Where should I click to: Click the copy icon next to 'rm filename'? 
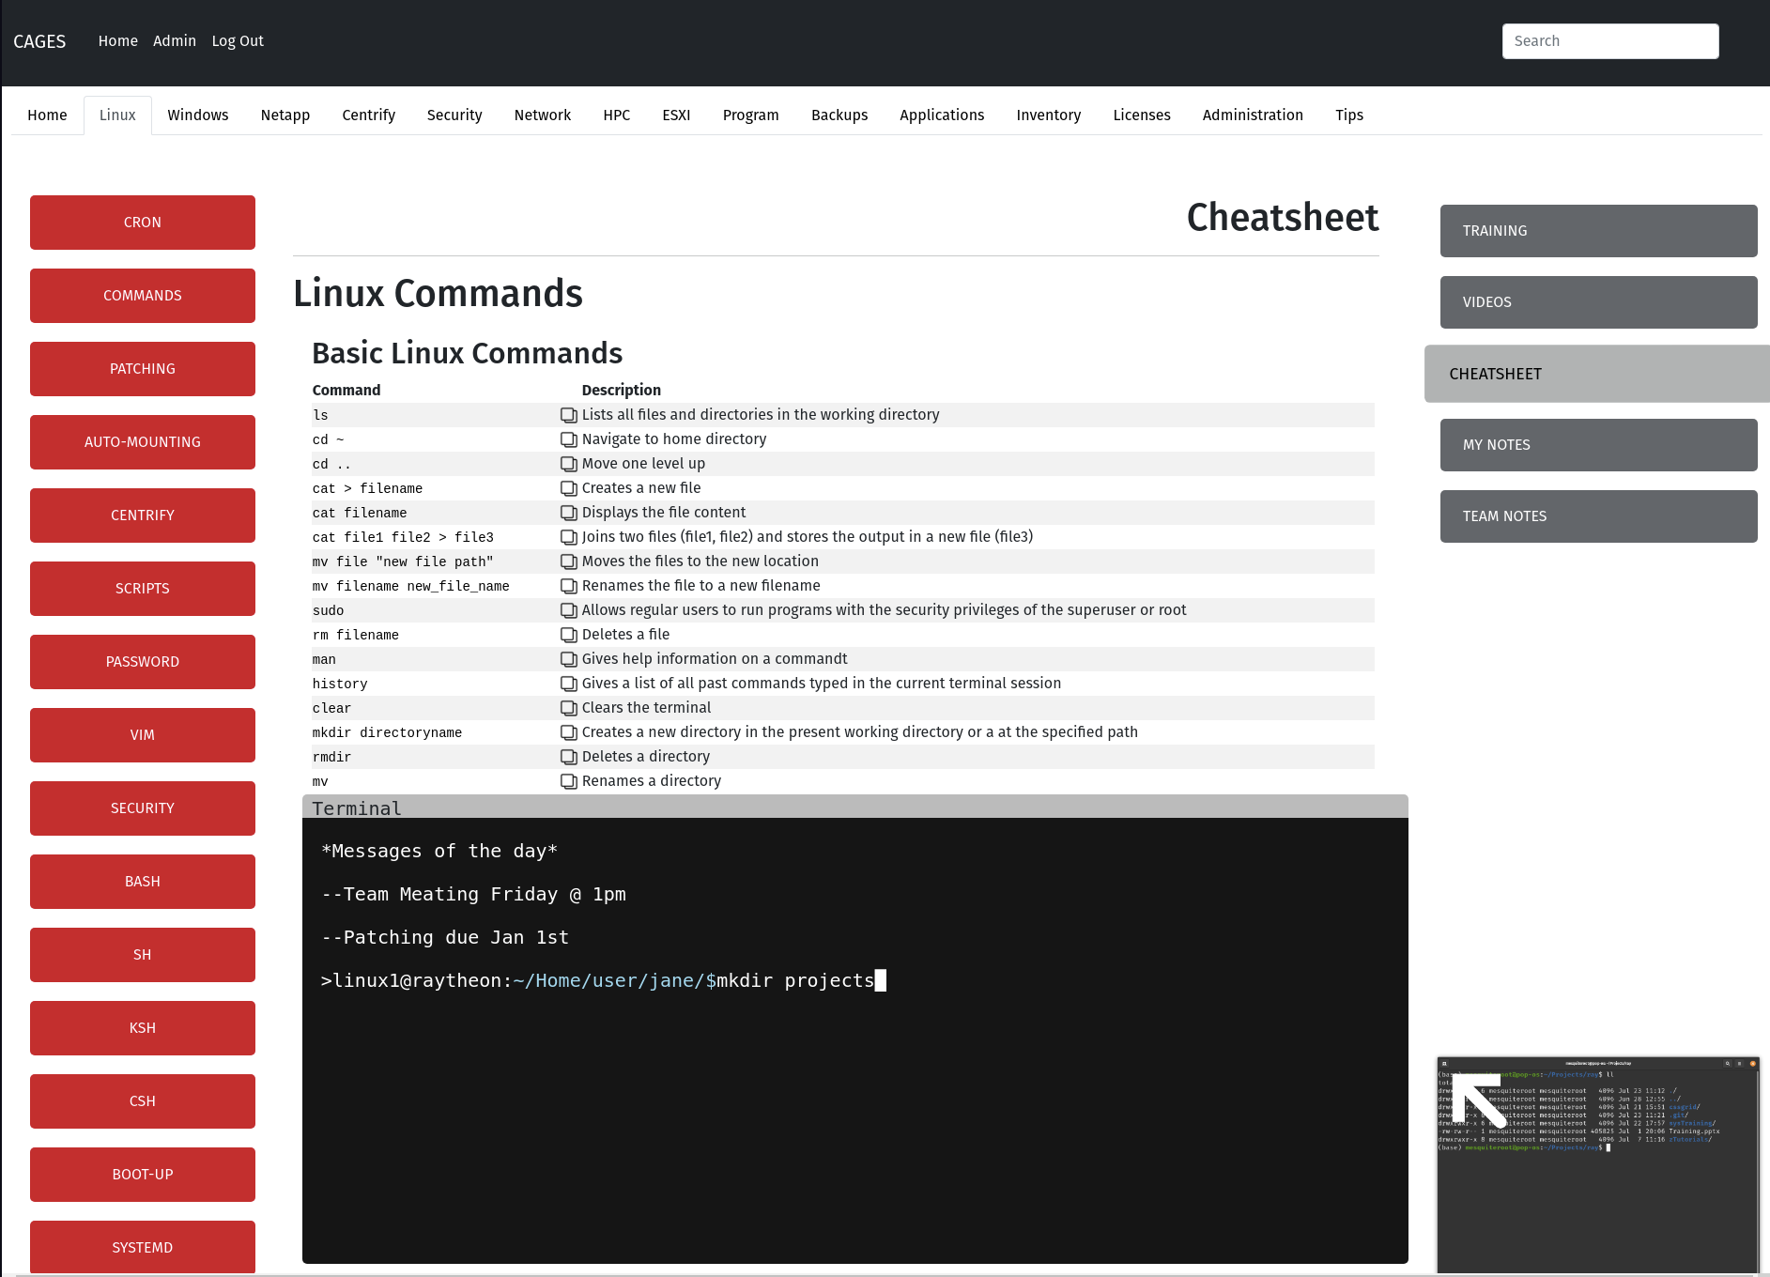[x=568, y=635]
